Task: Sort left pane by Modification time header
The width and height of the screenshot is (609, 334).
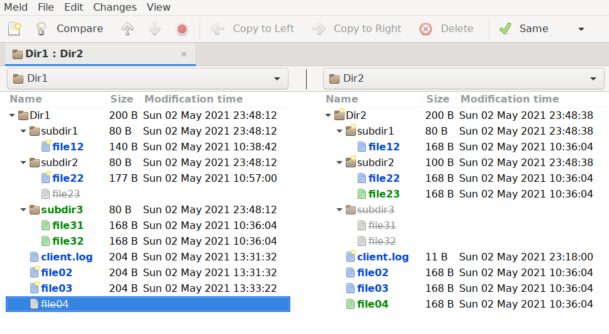Action: (x=193, y=99)
